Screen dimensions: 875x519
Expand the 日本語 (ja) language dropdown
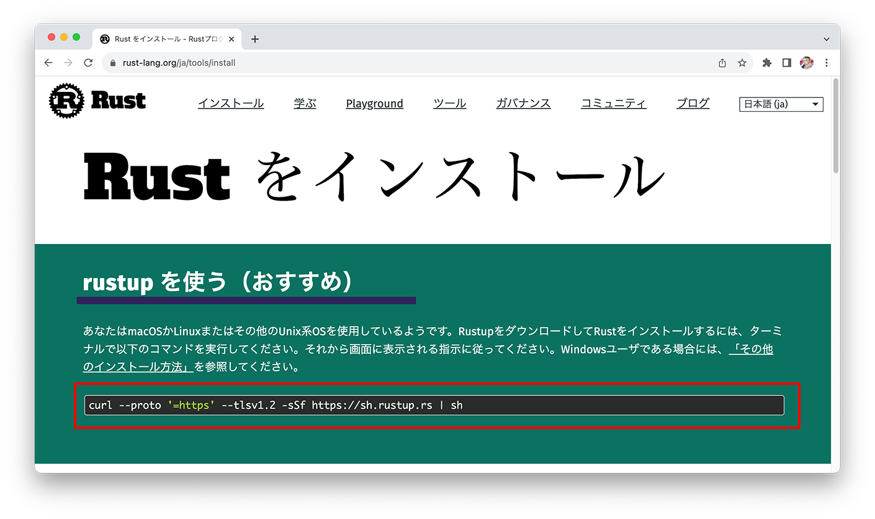(x=781, y=104)
